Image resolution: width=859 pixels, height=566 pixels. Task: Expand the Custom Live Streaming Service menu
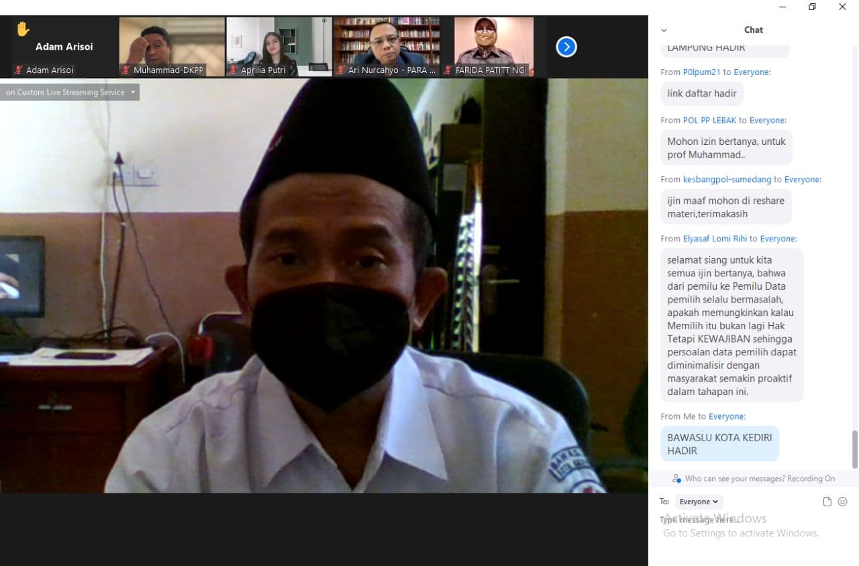[x=133, y=93]
